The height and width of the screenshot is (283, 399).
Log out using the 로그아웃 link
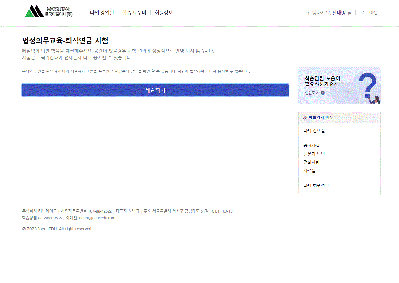coord(369,13)
